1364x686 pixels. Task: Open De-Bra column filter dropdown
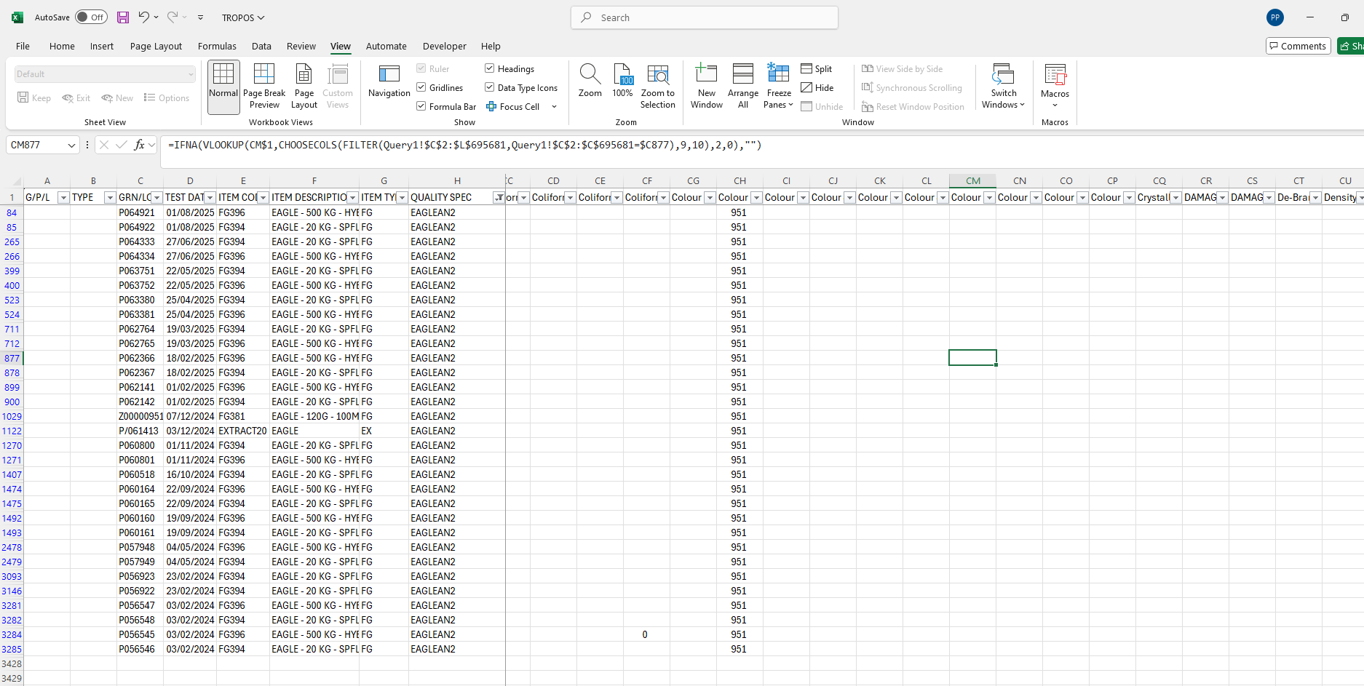click(1315, 198)
